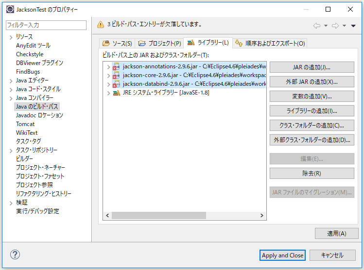This screenshot has height=270, width=364.
Task: Maximize the JacksonTest properties window
Action: point(328,9)
